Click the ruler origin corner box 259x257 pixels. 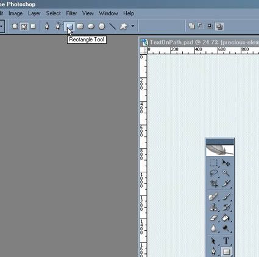[x=144, y=50]
